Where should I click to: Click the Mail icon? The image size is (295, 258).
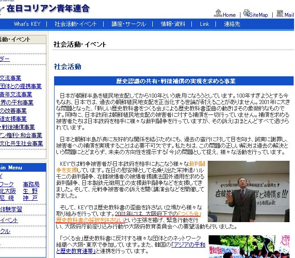click(x=280, y=13)
